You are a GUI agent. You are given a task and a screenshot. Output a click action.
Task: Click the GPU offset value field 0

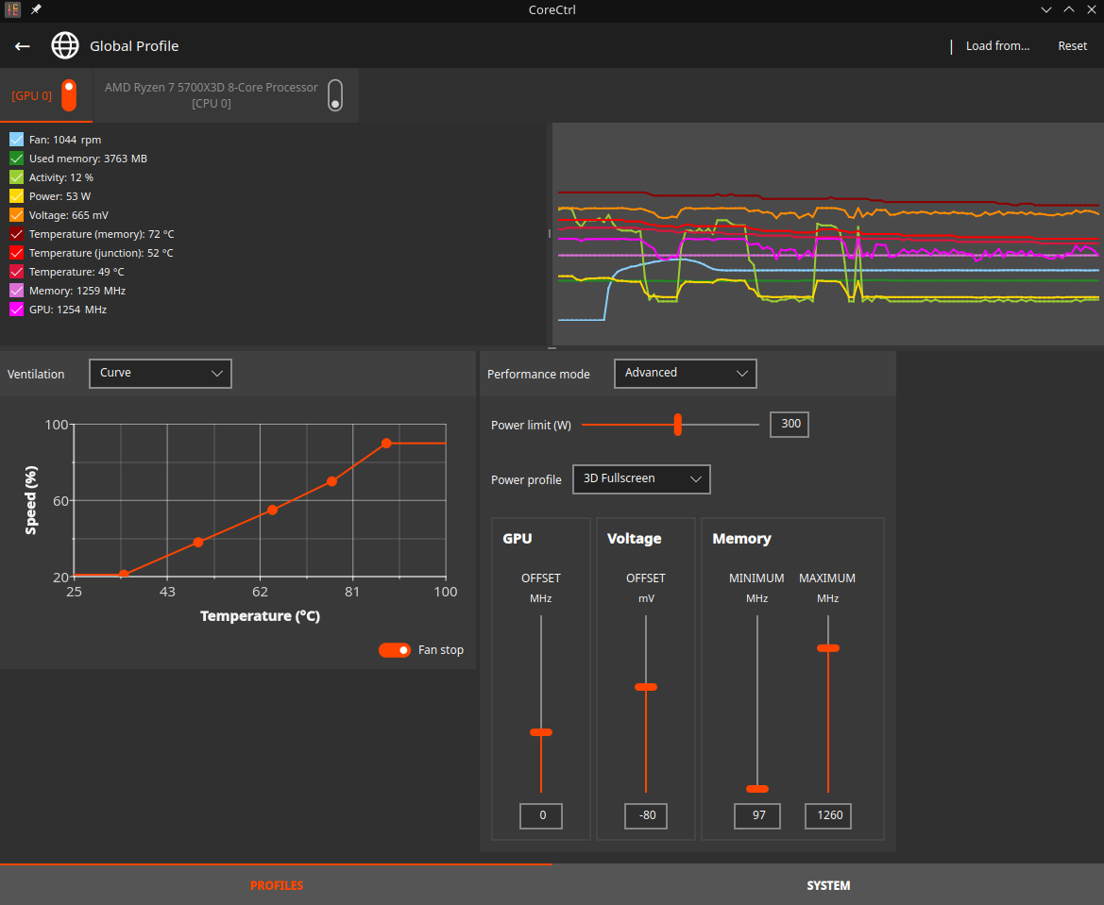click(541, 815)
